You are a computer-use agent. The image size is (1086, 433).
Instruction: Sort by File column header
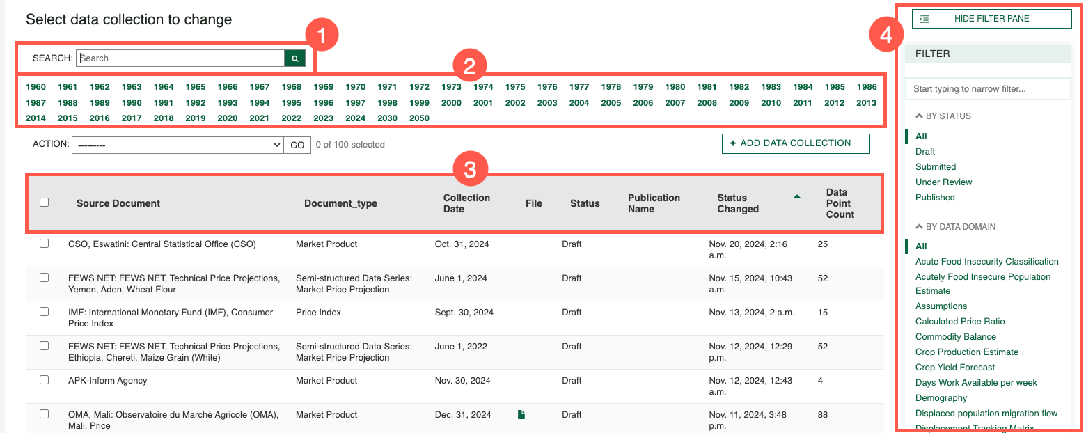tap(534, 203)
